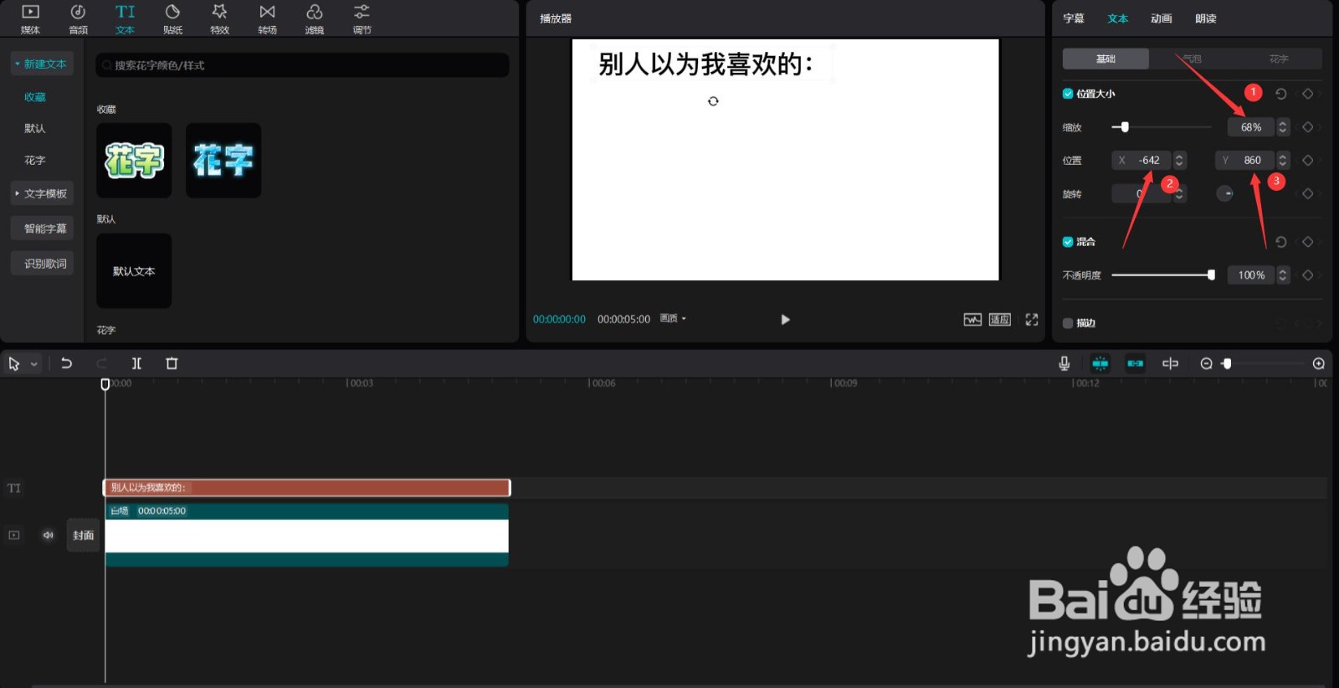Viewport: 1339px width, 688px height.
Task: Click the delete trash icon
Action: point(172,363)
